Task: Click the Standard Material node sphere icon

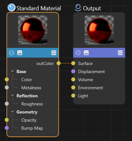Action: (12, 7)
